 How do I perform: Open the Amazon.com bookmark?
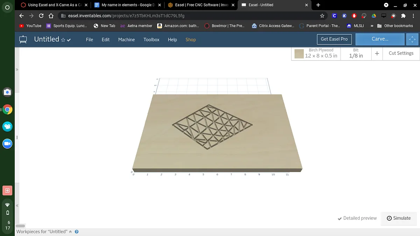coord(178,26)
